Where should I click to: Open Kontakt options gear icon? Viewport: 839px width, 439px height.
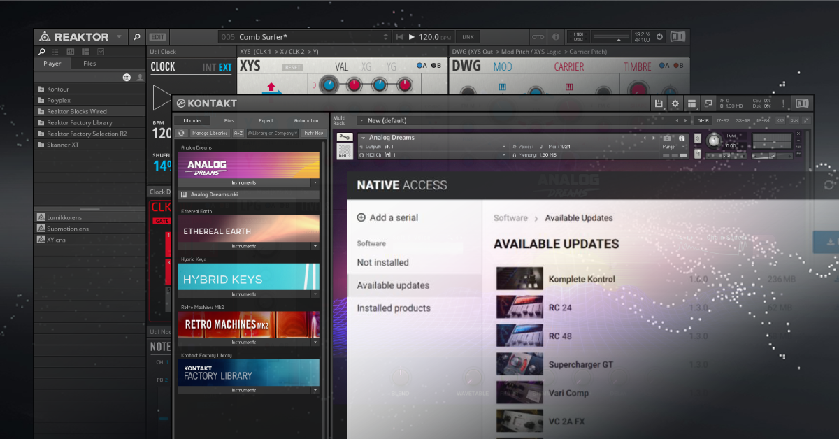coord(675,103)
